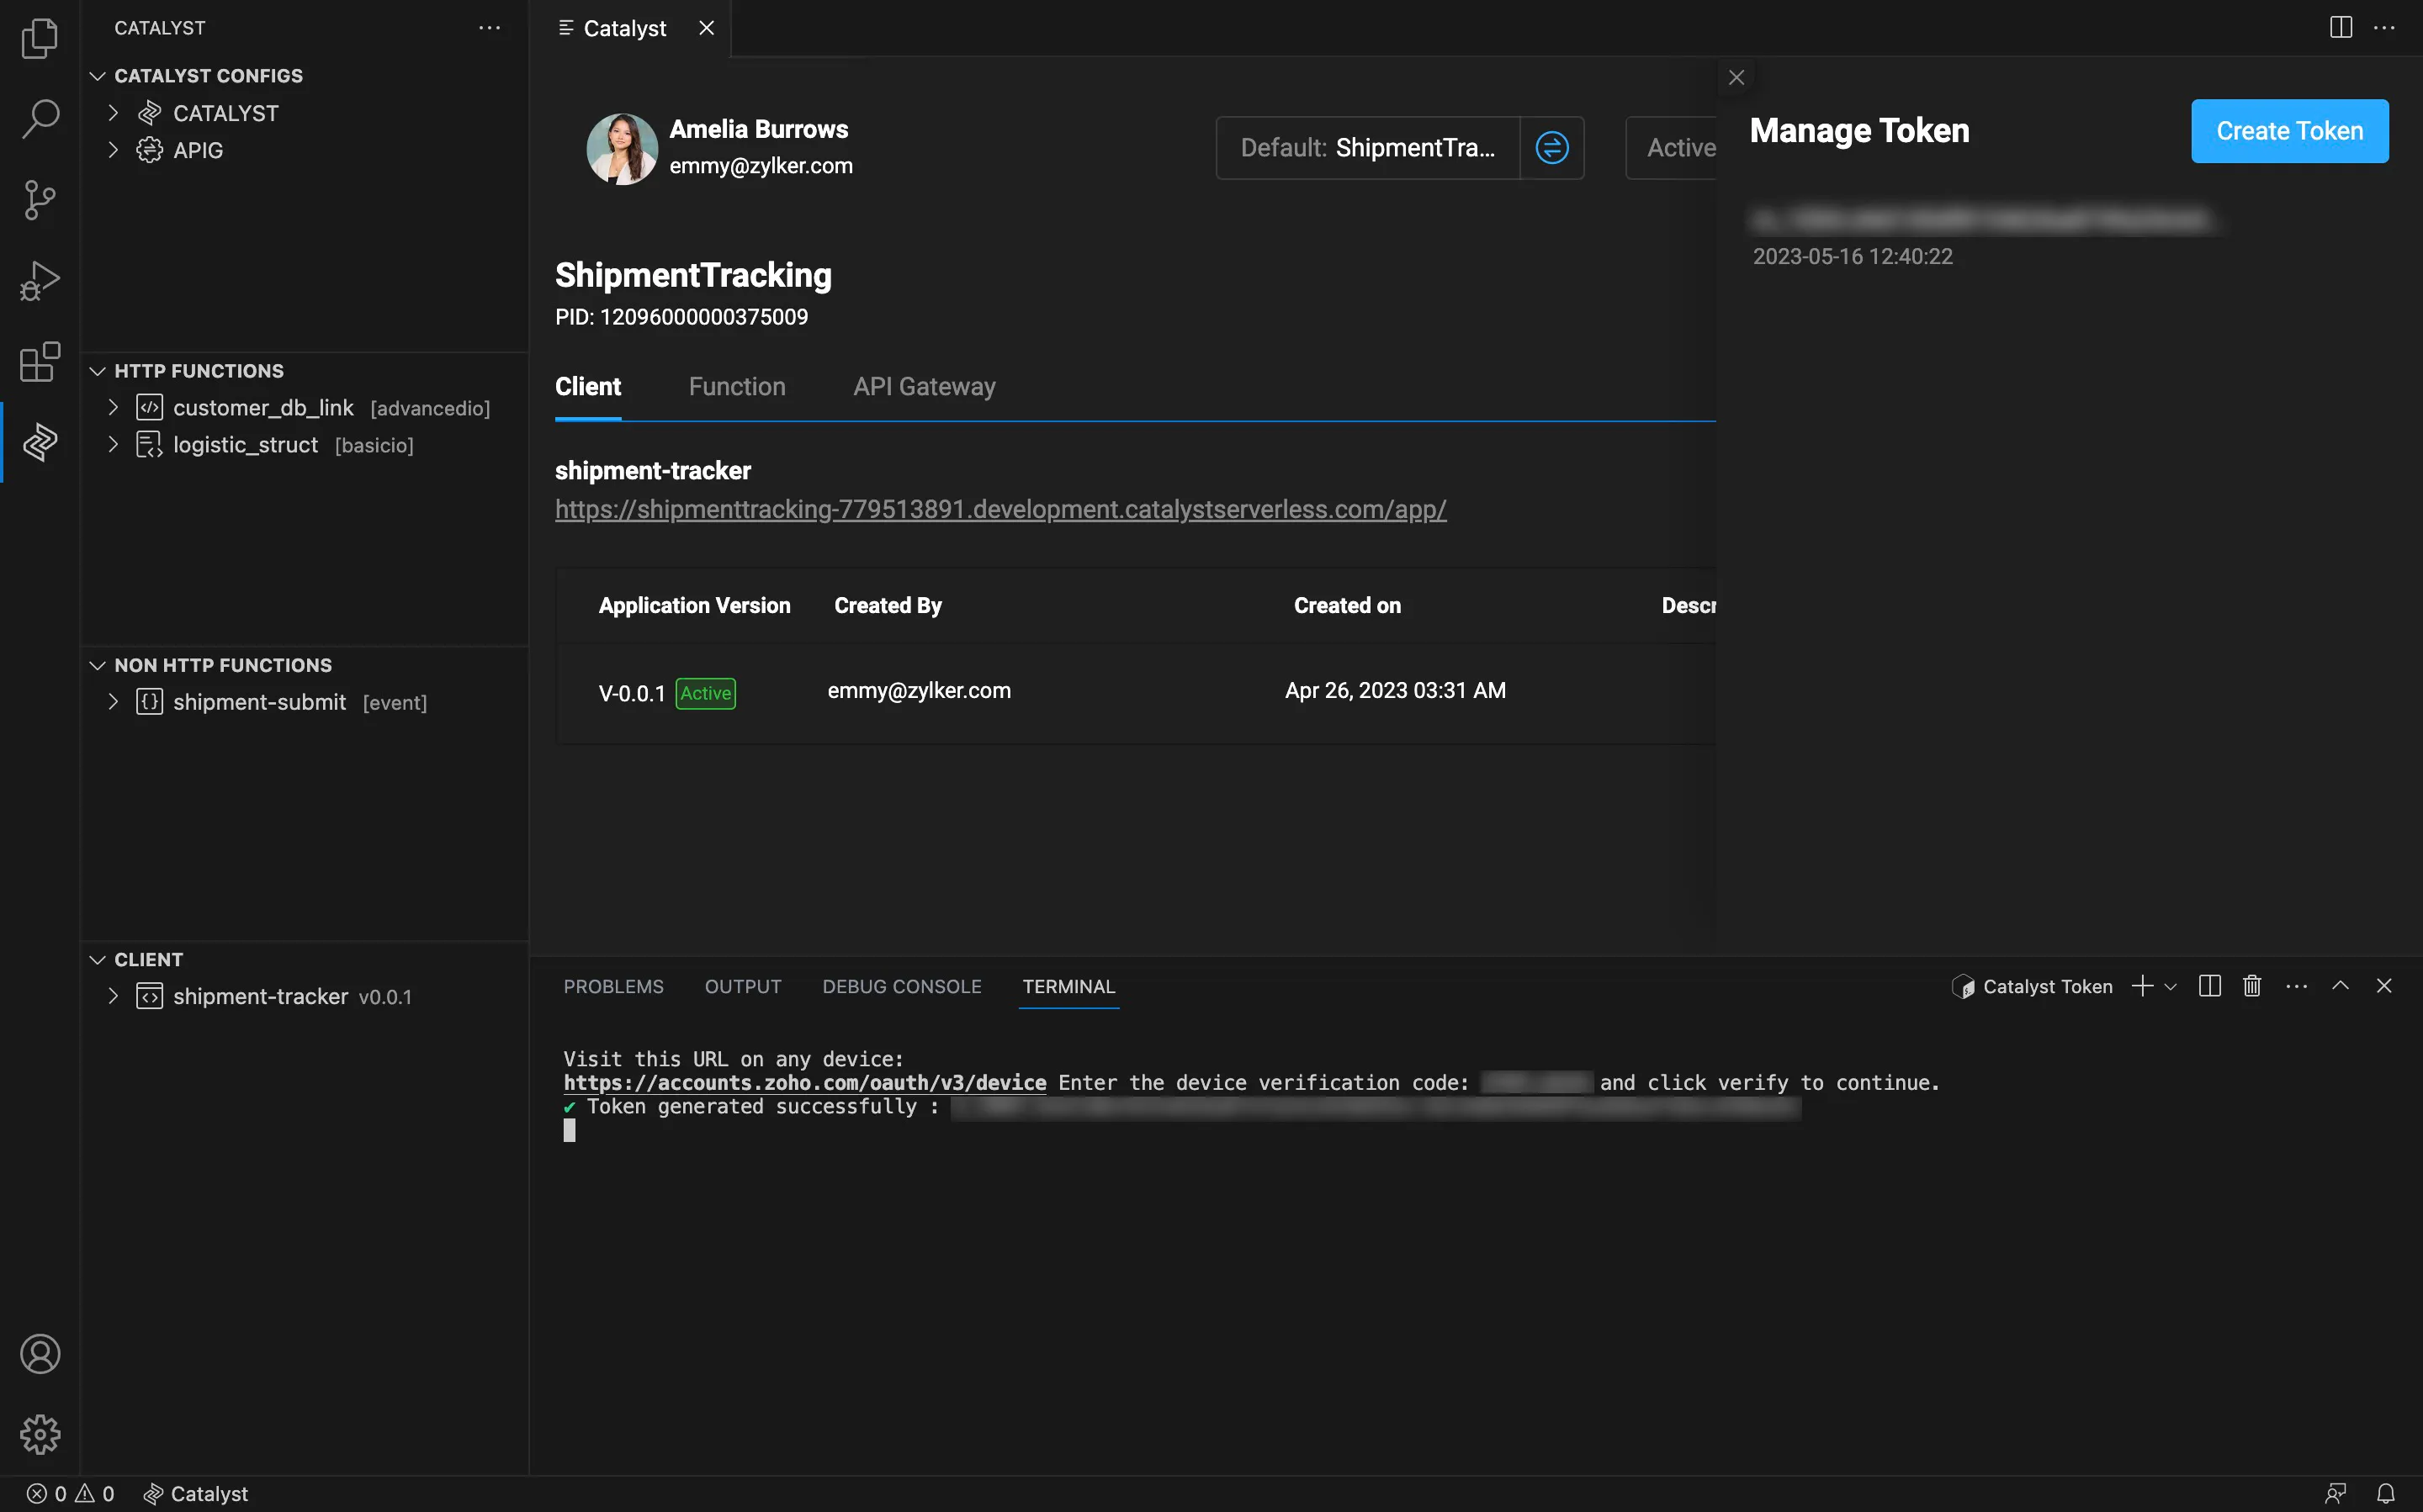Switch default project with the swap icon
The width and height of the screenshot is (2423, 1512).
[x=1552, y=148]
